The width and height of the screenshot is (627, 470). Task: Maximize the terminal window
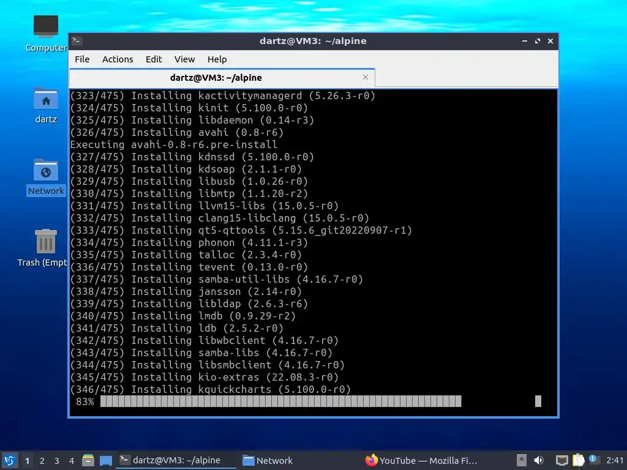click(x=538, y=41)
